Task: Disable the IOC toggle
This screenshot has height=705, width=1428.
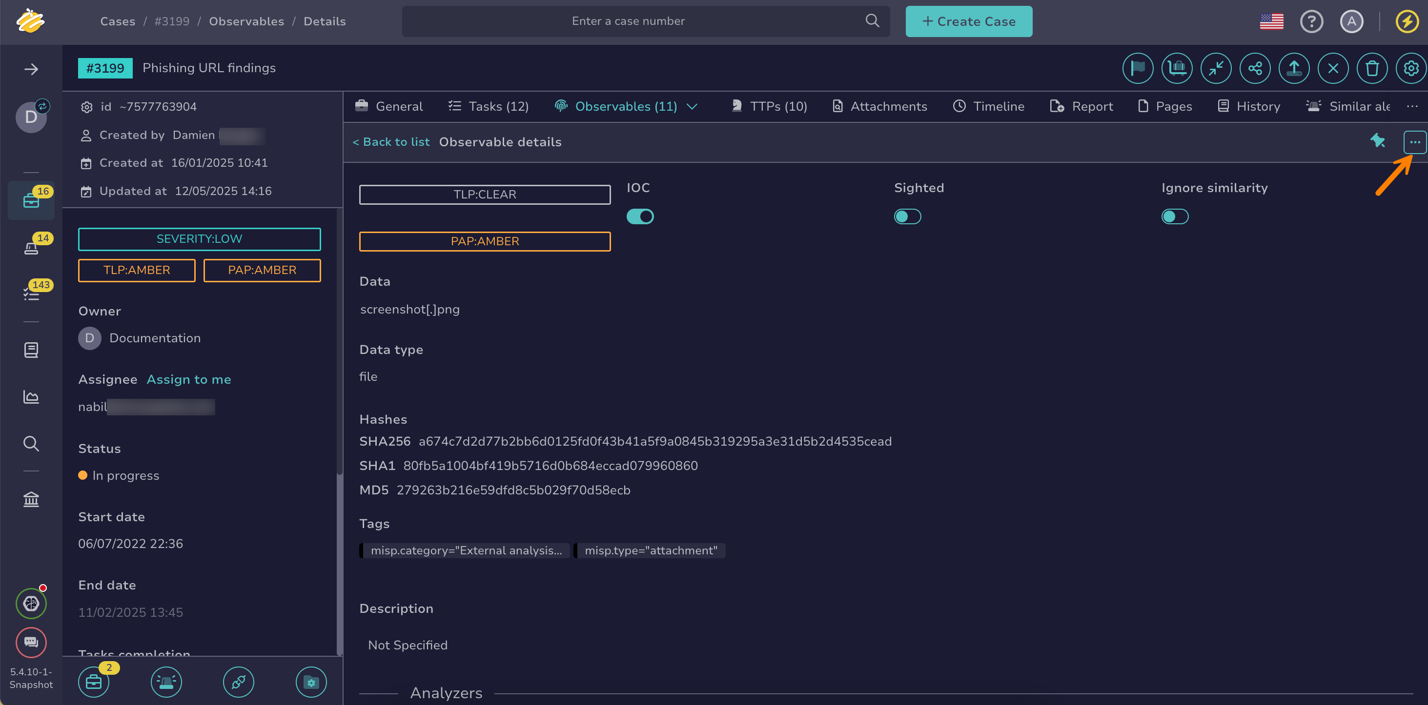Action: pyautogui.click(x=640, y=216)
